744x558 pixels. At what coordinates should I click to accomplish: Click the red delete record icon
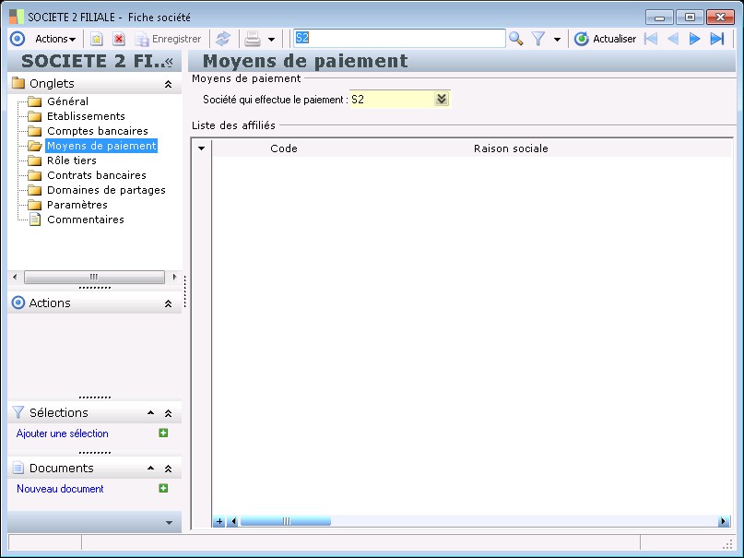pos(119,39)
